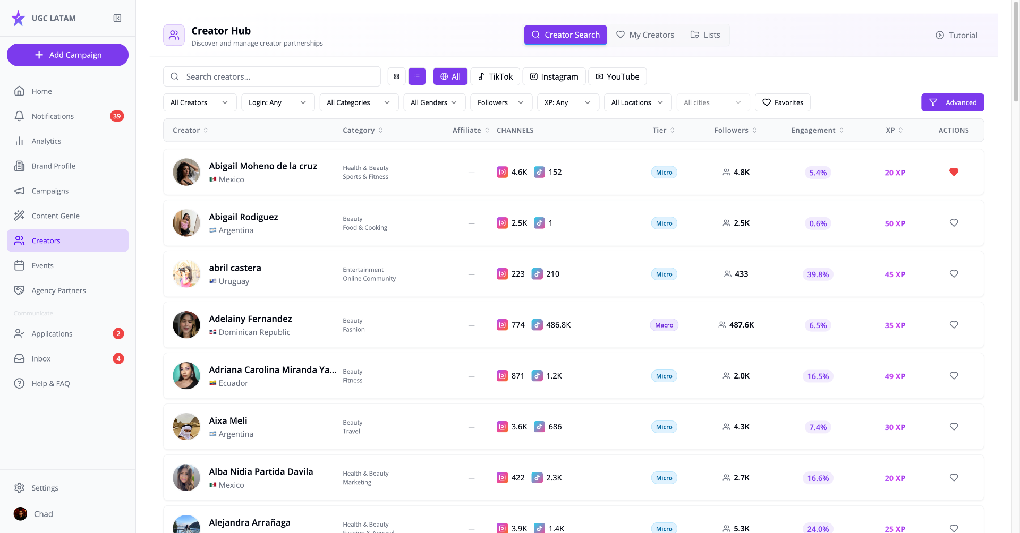
Task: Open Events in sidebar
Action: pos(67,265)
